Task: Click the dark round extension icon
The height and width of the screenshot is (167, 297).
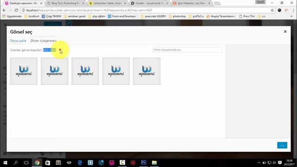Action: coord(279,10)
